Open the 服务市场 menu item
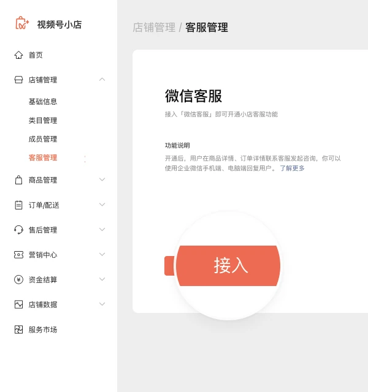Screen dimensions: 368x392 (43, 330)
